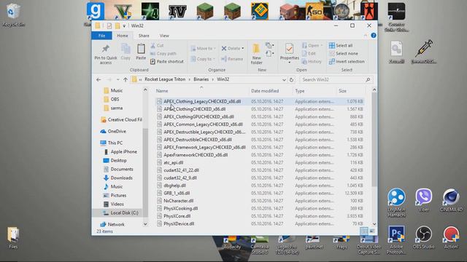Open CINEMA 4D desktop shortcut
This screenshot has width=467, height=262.
(451, 200)
